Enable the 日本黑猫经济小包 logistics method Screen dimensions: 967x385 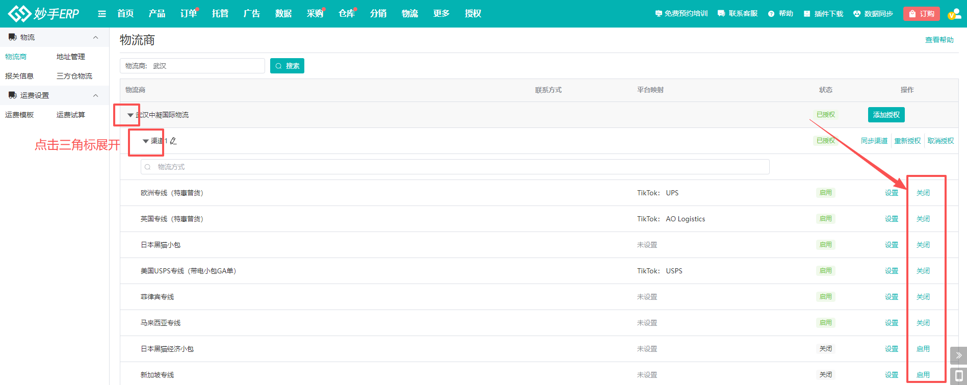pyautogui.click(x=923, y=349)
